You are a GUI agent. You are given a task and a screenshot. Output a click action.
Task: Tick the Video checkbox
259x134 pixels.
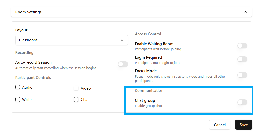point(76,88)
